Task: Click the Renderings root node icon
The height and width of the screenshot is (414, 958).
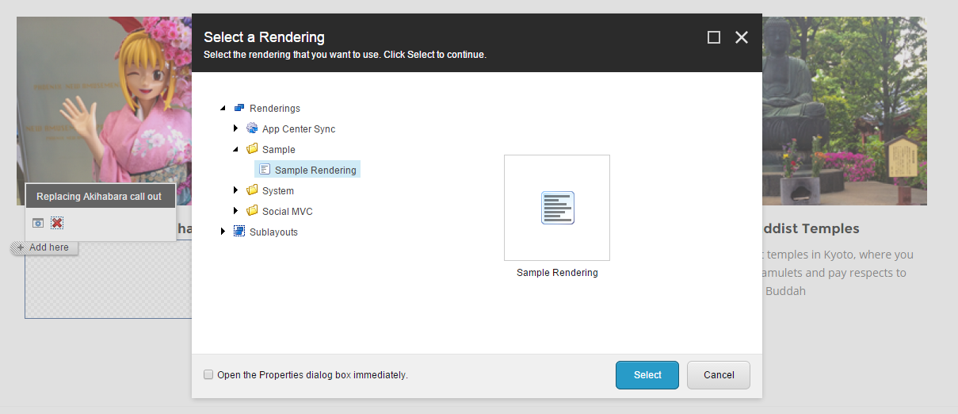Action: tap(239, 108)
